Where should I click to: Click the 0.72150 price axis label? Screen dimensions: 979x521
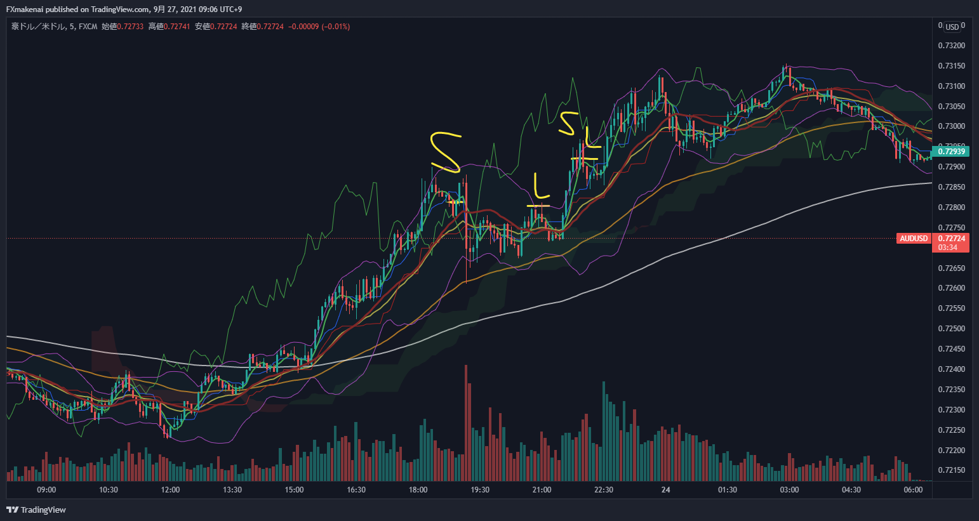click(x=951, y=470)
